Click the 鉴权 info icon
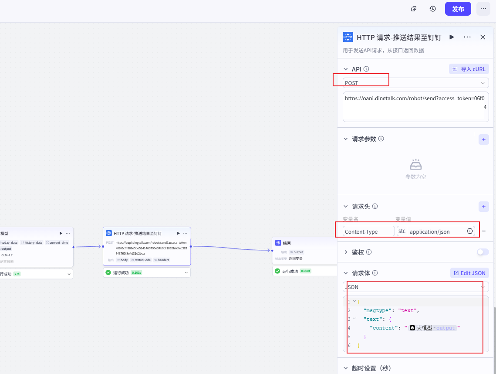 coord(369,252)
